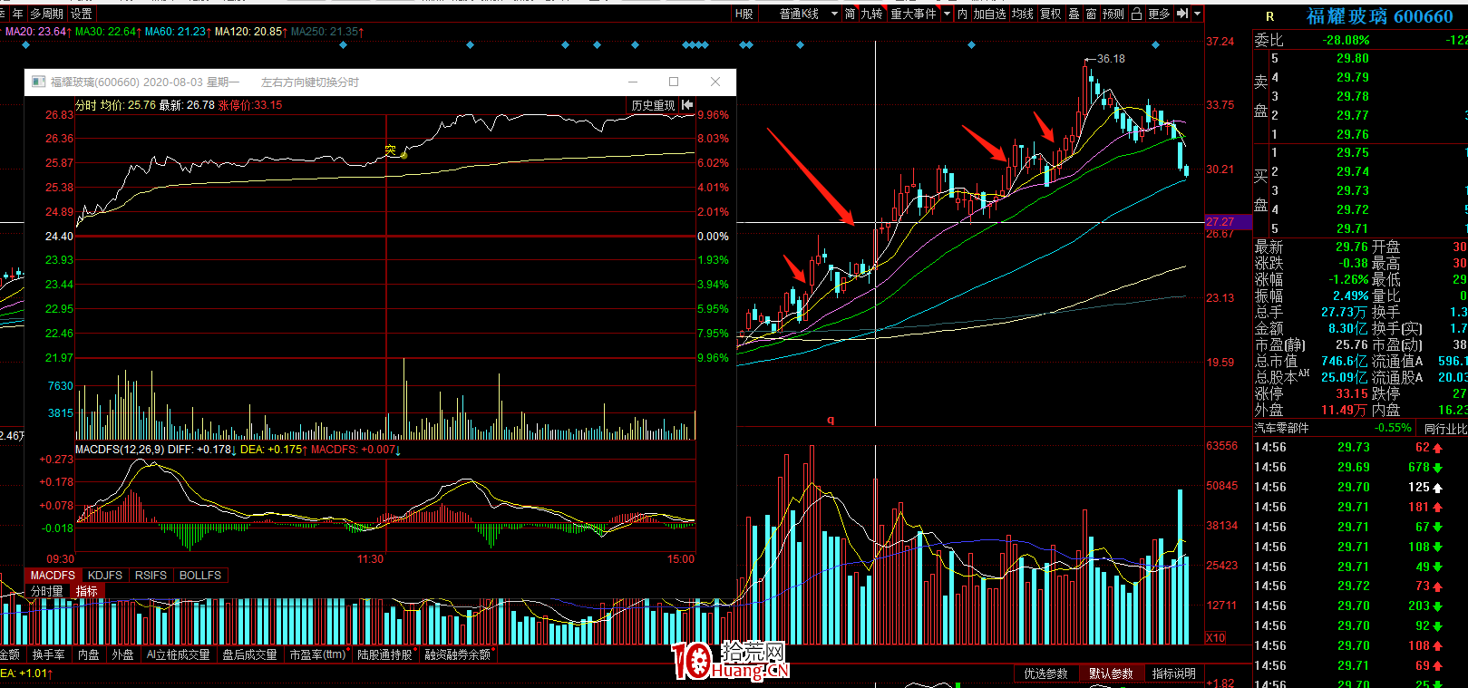The height and width of the screenshot is (688, 1468).
Task: Click the 卖 5 ask price 29.80
Action: pyautogui.click(x=1353, y=58)
